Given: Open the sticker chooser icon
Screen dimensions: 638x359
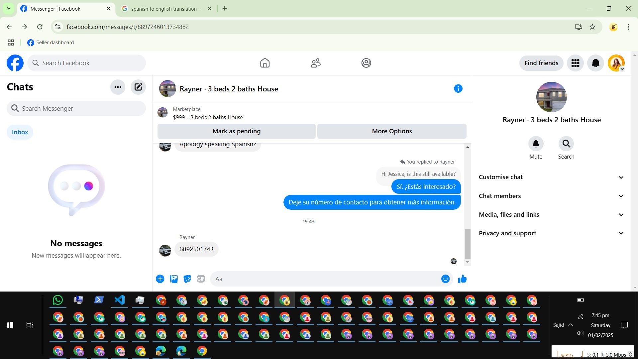Looking at the screenshot, I should (x=187, y=279).
